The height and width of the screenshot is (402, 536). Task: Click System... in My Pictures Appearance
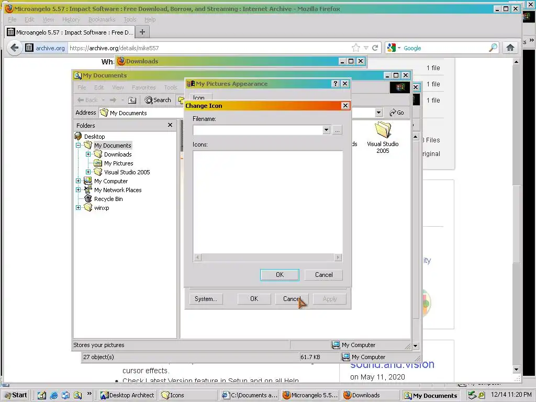point(206,299)
